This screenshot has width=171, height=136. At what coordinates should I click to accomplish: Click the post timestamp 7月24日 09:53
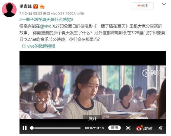tap(31, 13)
